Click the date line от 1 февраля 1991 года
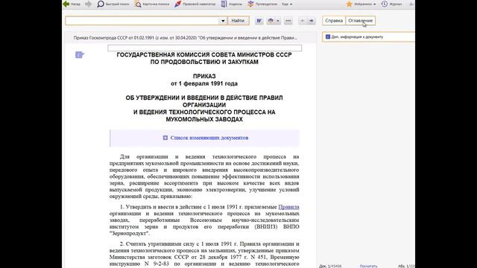This screenshot has height=268, width=477. coord(204,83)
